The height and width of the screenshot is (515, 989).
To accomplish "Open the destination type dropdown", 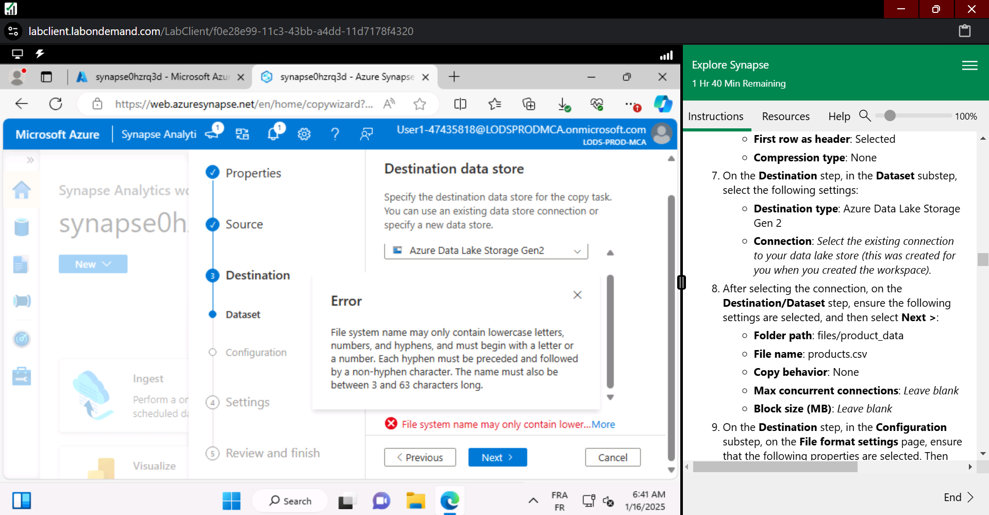I will [x=486, y=251].
